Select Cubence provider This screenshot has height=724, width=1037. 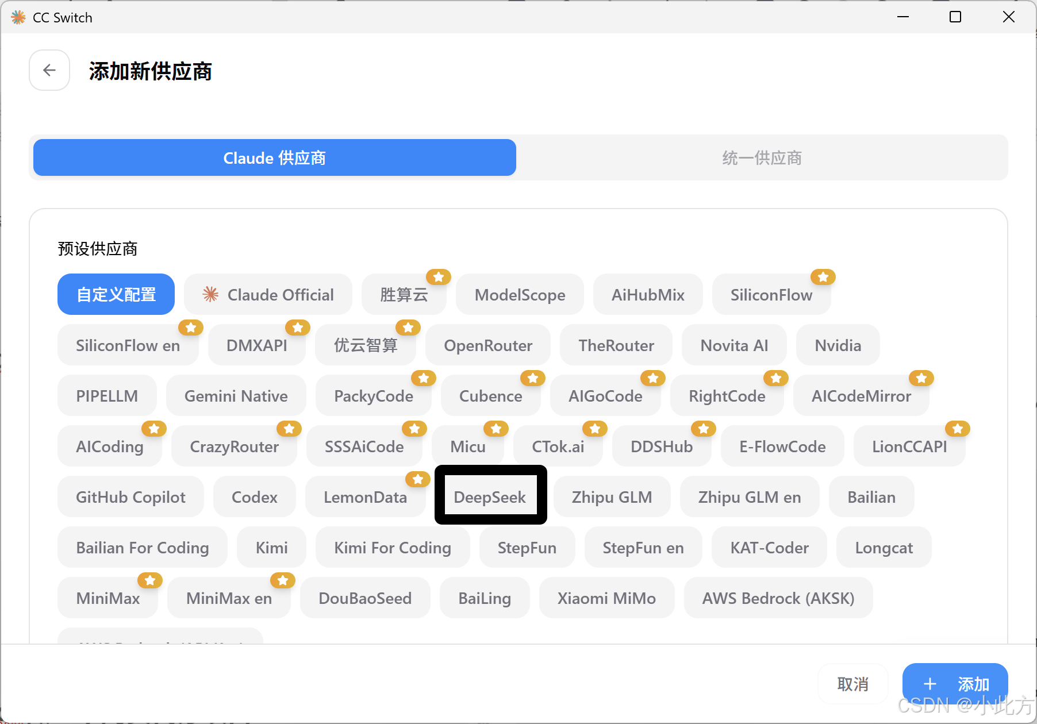click(x=491, y=395)
